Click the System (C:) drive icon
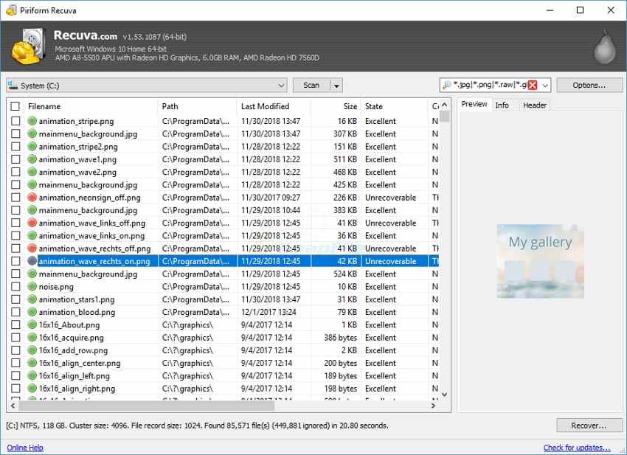The height and width of the screenshot is (455, 627). [x=13, y=85]
